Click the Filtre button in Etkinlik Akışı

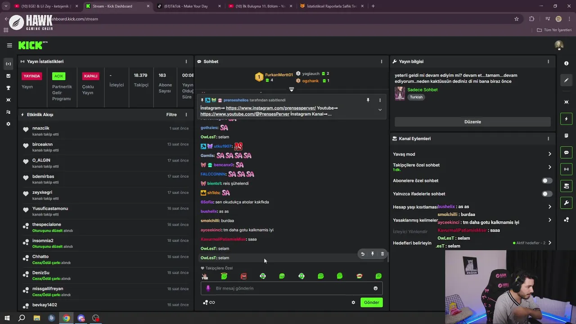point(171,115)
